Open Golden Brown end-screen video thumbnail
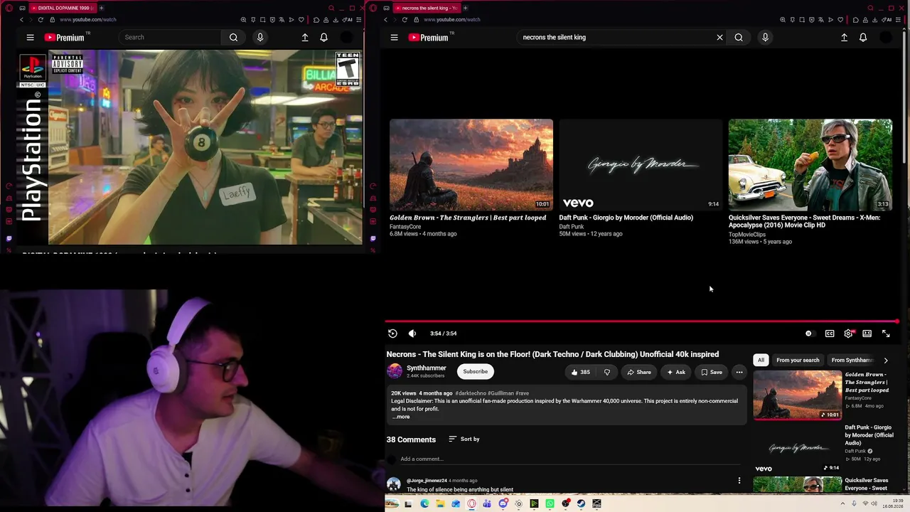This screenshot has height=512, width=910. (x=471, y=165)
